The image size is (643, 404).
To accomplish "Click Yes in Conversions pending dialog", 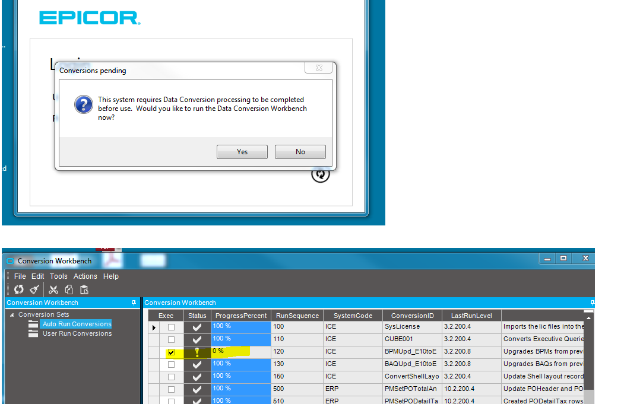I will 242,152.
